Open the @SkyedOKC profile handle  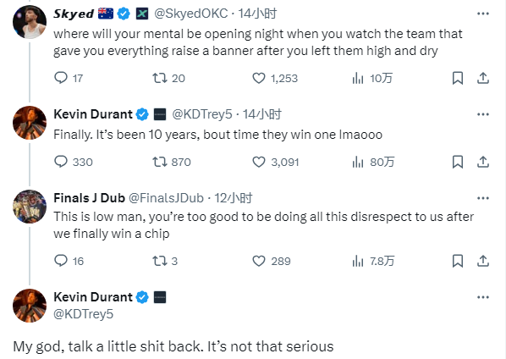[x=190, y=14]
